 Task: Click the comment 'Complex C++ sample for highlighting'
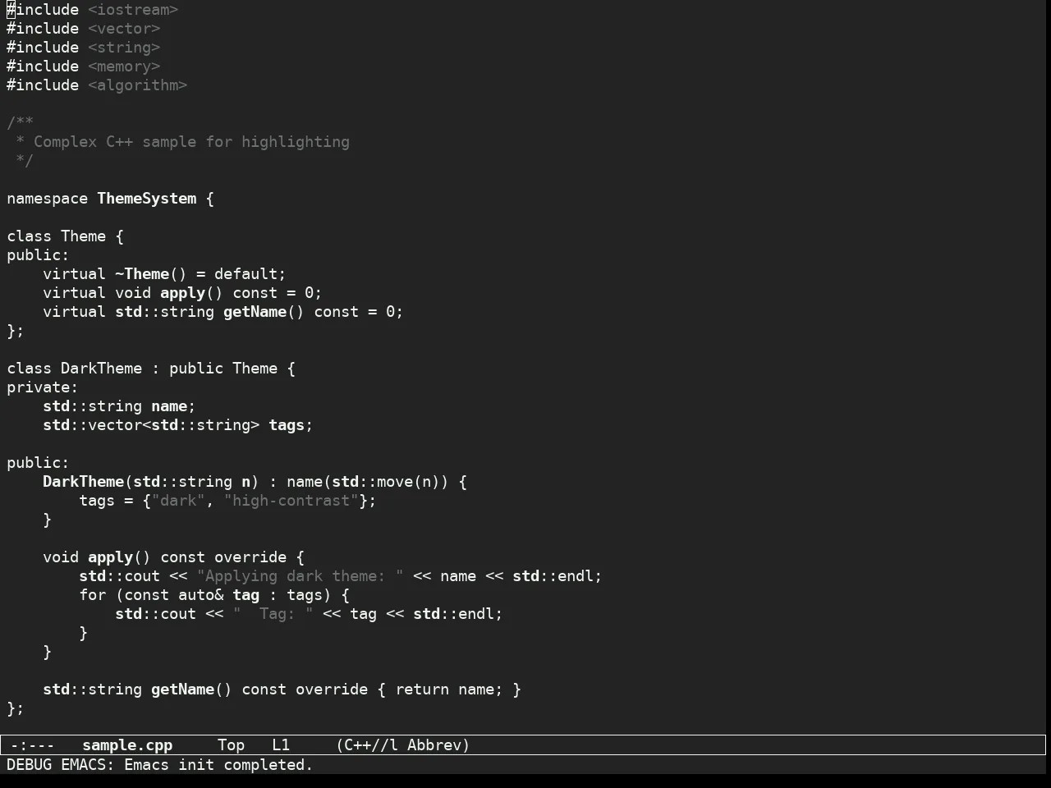191,142
